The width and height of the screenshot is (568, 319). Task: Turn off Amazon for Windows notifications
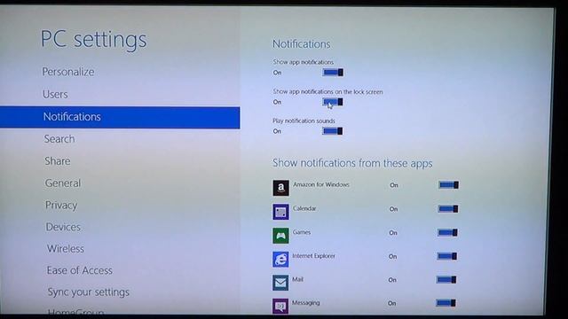(x=449, y=185)
